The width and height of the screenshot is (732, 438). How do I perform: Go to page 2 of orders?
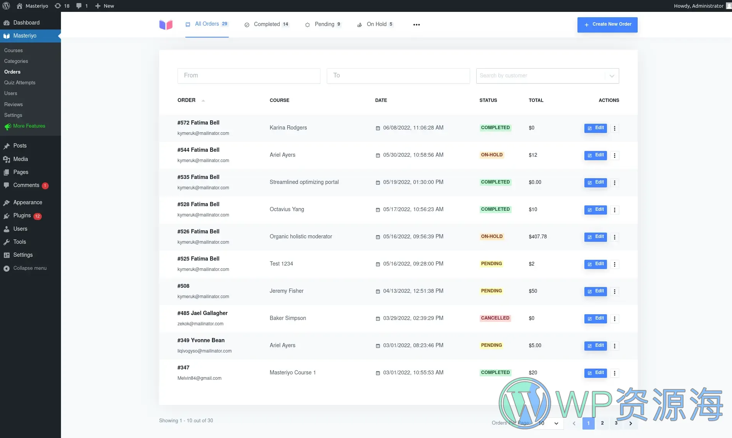click(x=602, y=423)
